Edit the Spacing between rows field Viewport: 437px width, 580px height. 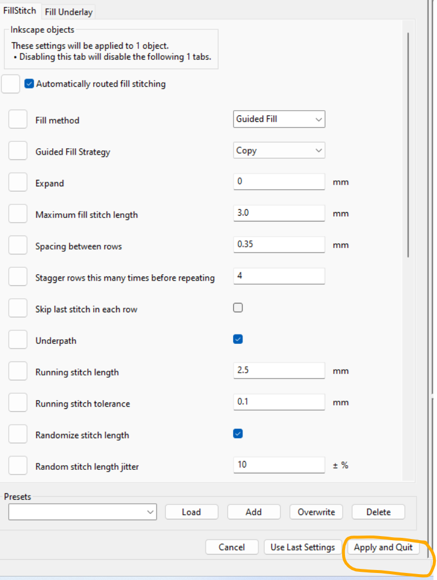click(279, 244)
